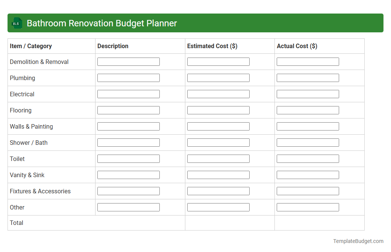Click the Toilet estimated cost field
Image resolution: width=391 pixels, height=252 pixels.
click(x=218, y=158)
